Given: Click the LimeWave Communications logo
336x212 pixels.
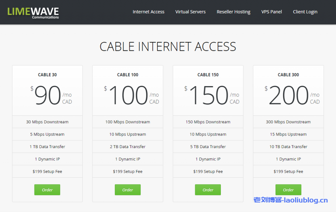Looking at the screenshot, I should click(33, 12).
